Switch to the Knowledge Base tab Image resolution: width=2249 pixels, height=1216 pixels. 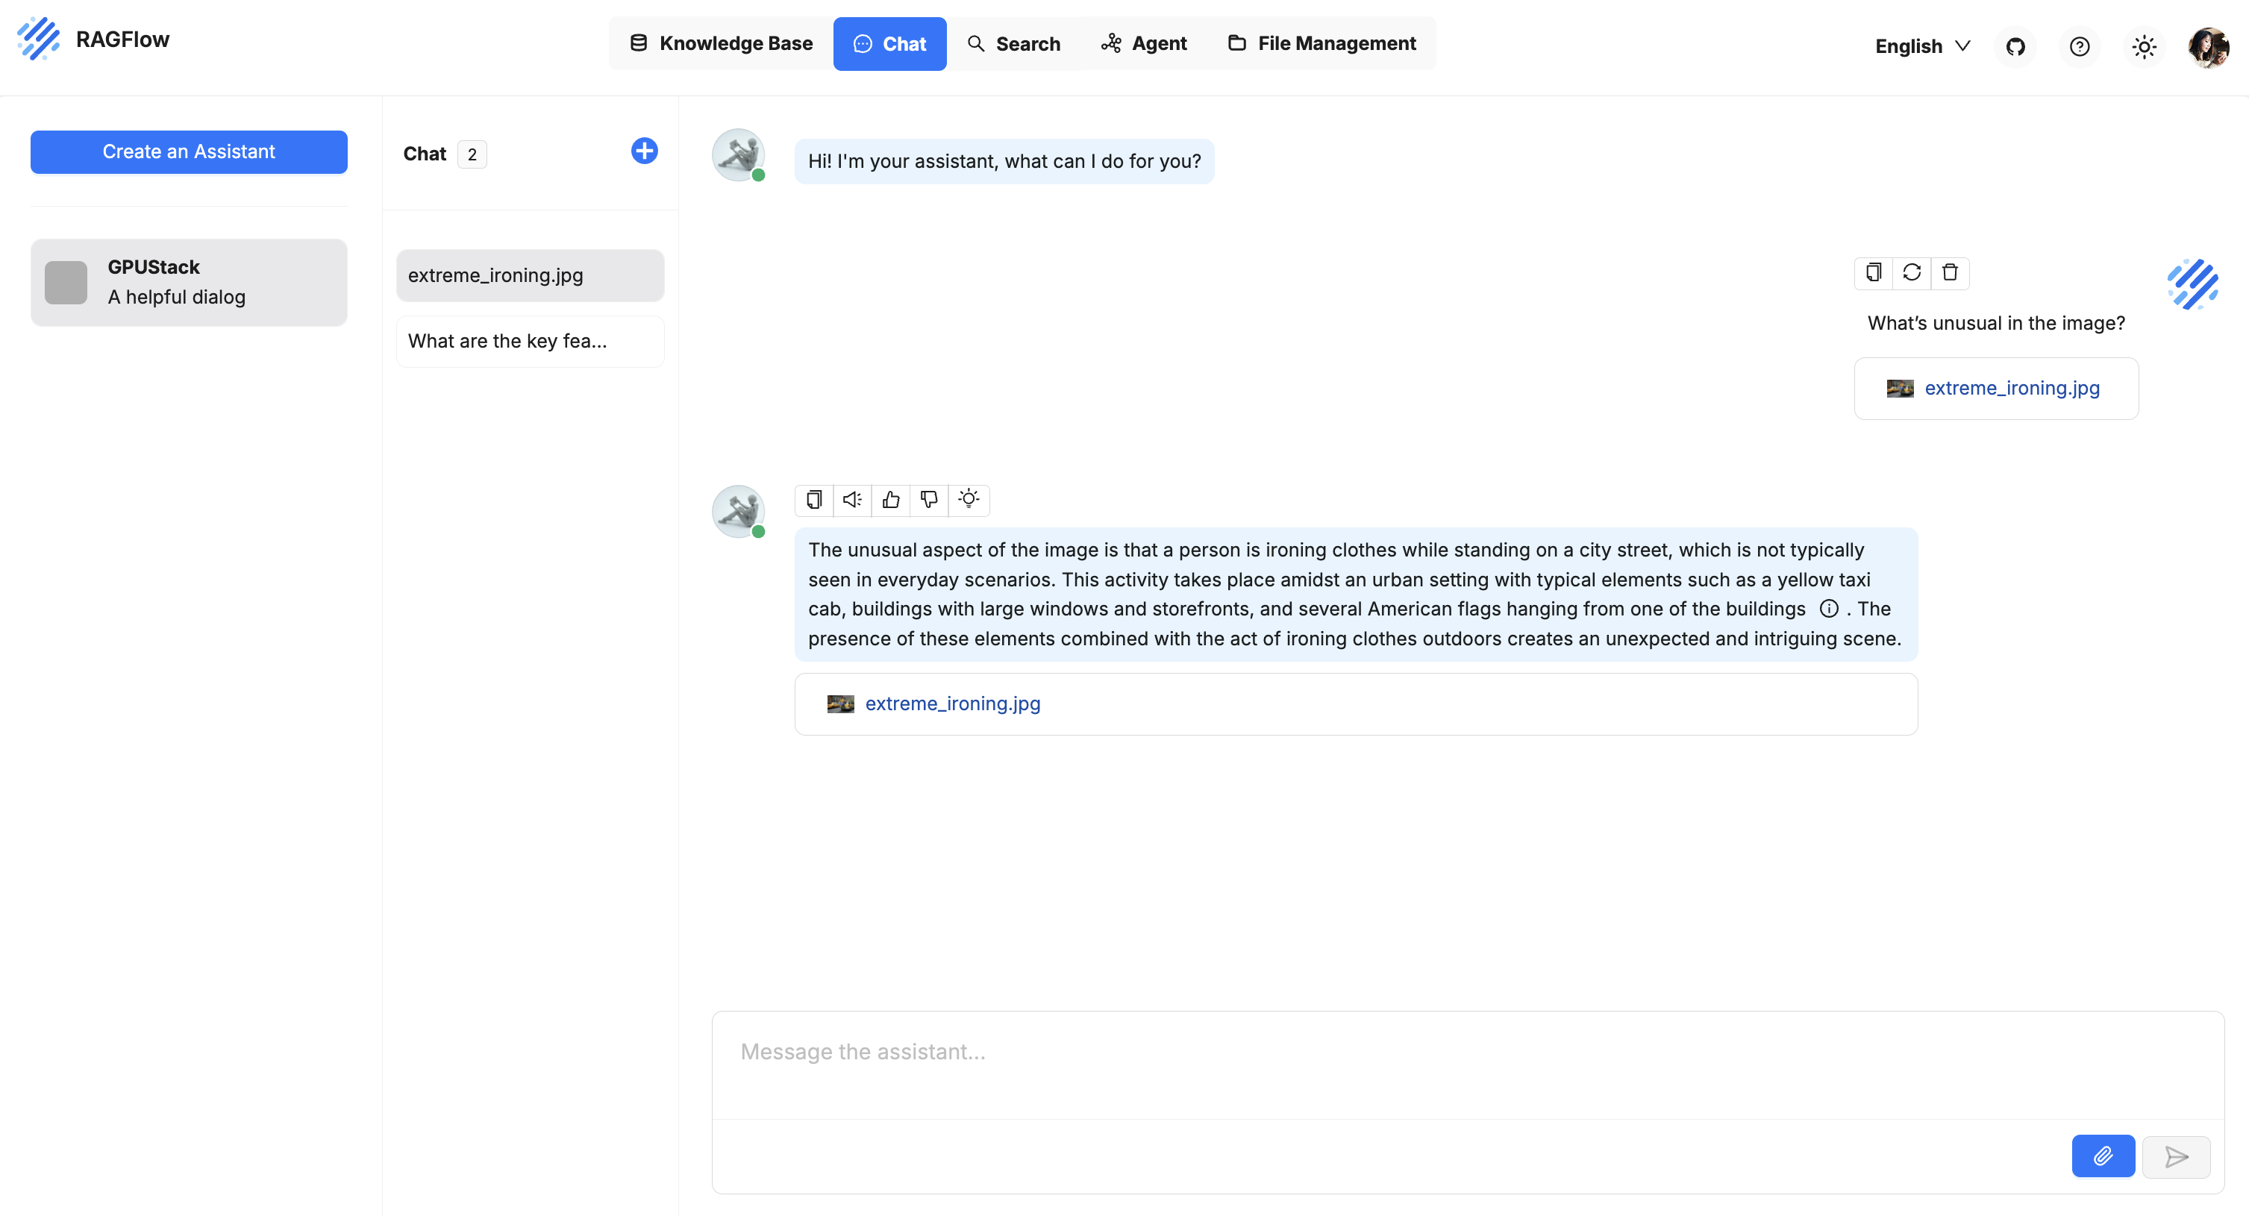click(721, 44)
